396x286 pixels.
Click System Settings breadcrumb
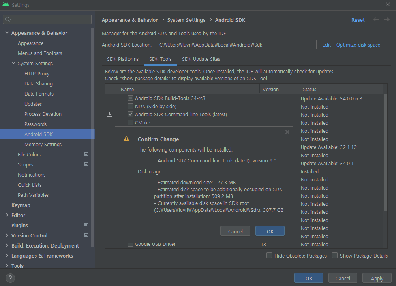186,20
